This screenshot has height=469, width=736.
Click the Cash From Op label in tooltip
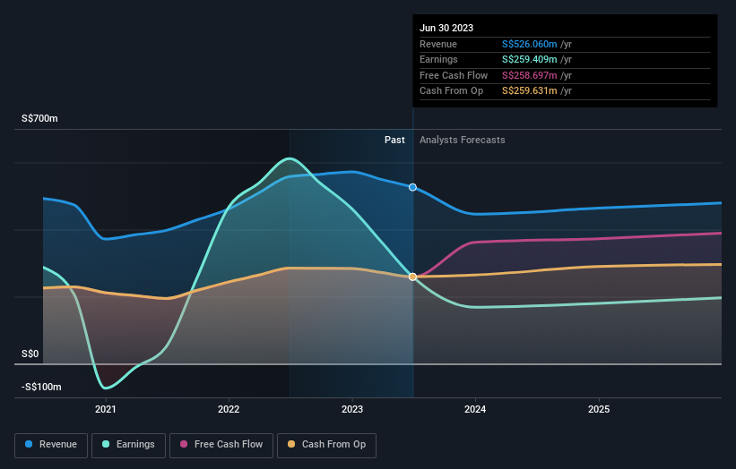[451, 91]
